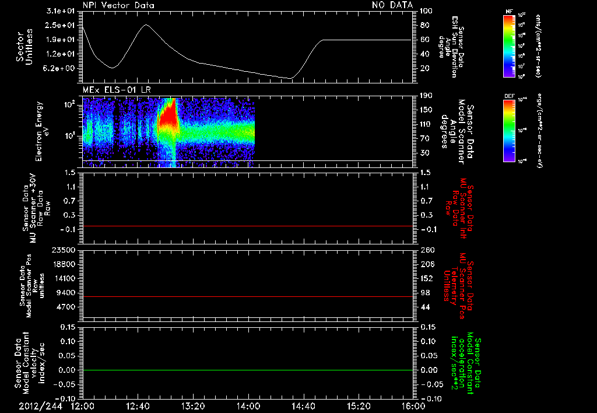Click the '206' telemetry tick value
This screenshot has width=597, height=413.
coord(427,264)
